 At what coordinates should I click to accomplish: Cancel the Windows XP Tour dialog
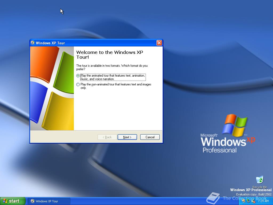pos(150,137)
